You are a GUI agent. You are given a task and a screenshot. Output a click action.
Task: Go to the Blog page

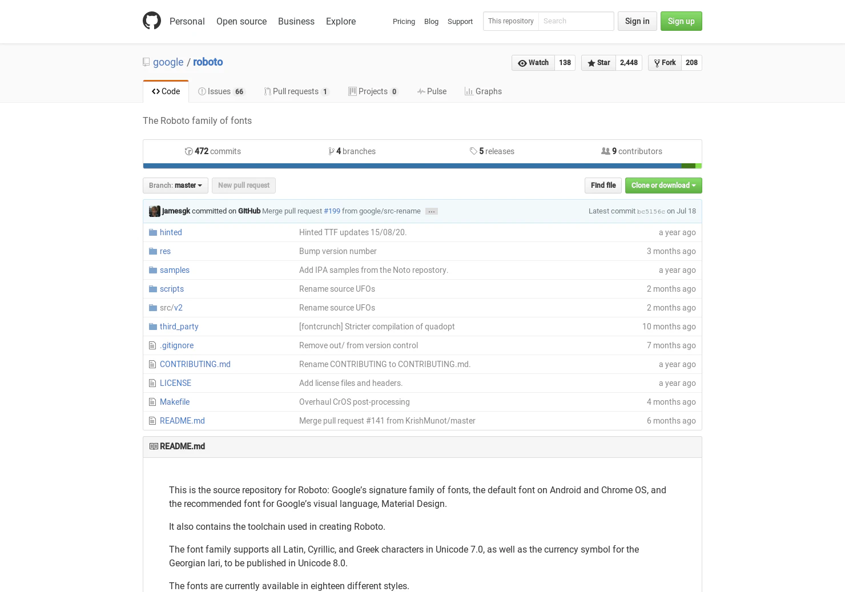point(431,22)
